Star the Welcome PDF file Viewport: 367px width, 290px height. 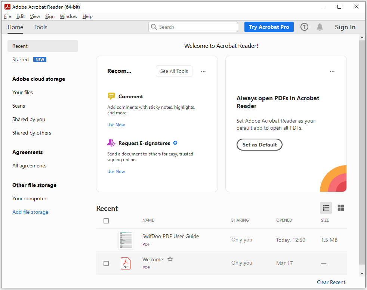(170, 259)
